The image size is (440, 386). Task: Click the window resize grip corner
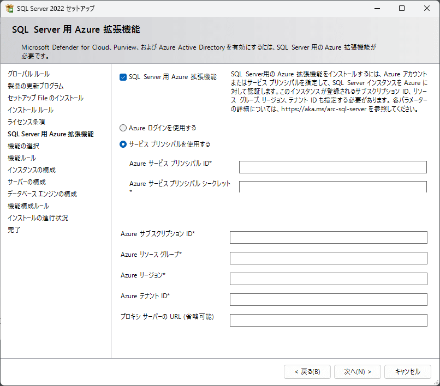(436, 382)
